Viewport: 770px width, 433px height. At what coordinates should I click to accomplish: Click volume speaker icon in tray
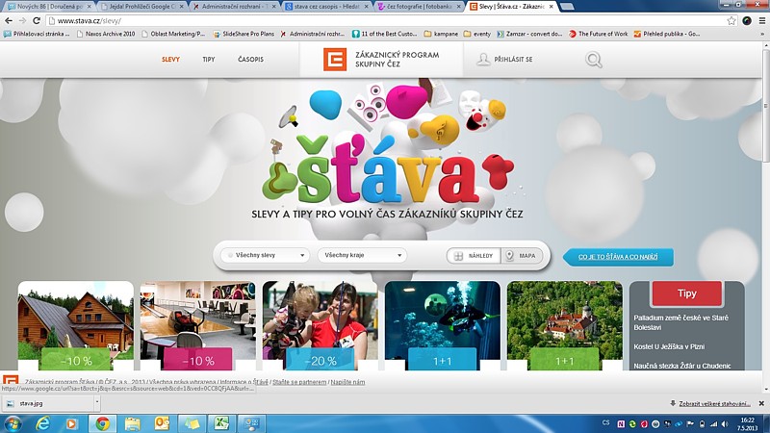725,423
